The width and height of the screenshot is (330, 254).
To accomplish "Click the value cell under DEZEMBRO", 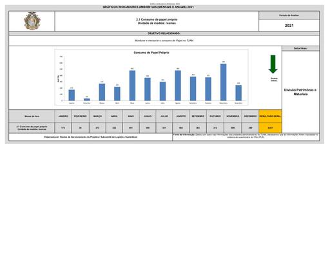I will point(251,128).
